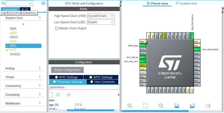
Task: Open the NVIC Settings tab
Action: click(66, 77)
